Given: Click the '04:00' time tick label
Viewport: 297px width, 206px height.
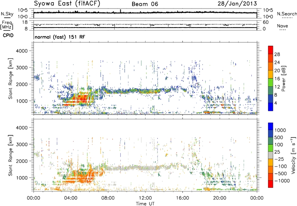Looking at the screenshot, I should coord(71,198).
